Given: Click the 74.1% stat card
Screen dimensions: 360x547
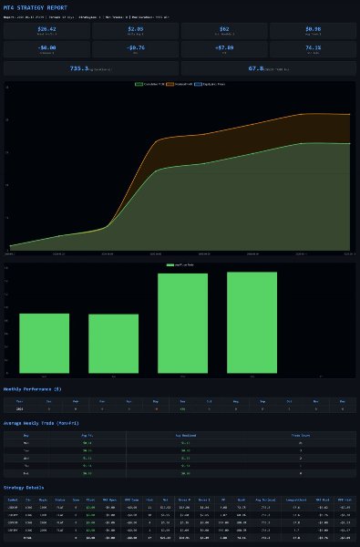Looking at the screenshot, I should [313, 49].
